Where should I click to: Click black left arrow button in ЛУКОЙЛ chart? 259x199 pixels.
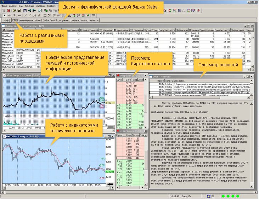(x=110, y=184)
